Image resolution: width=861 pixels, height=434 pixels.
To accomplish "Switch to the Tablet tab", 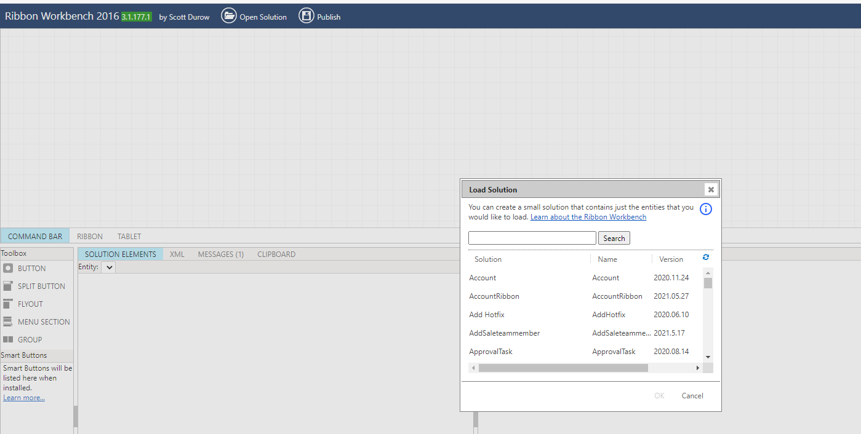I will tap(129, 236).
